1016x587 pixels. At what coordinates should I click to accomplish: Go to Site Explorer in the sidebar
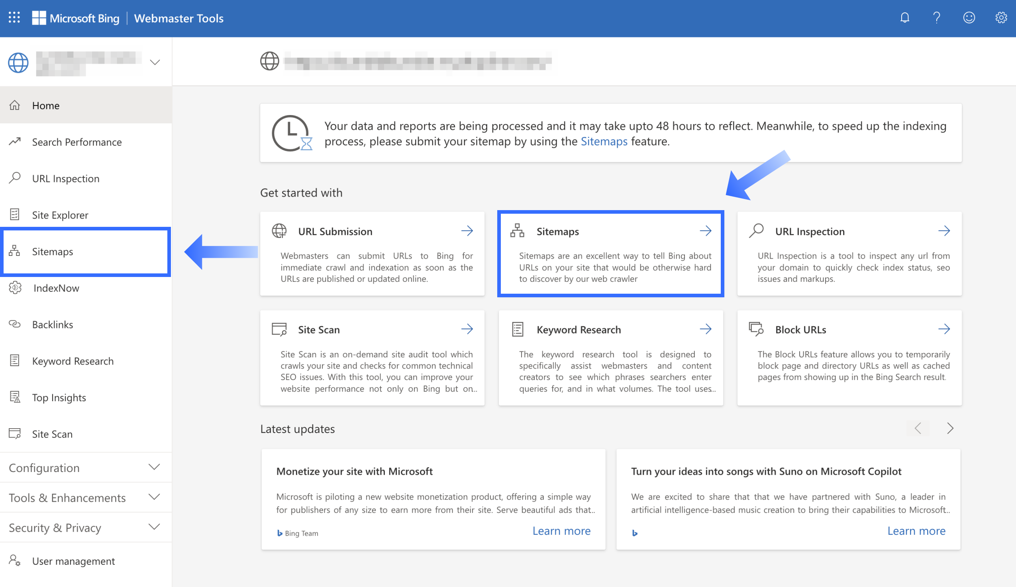[x=60, y=215]
